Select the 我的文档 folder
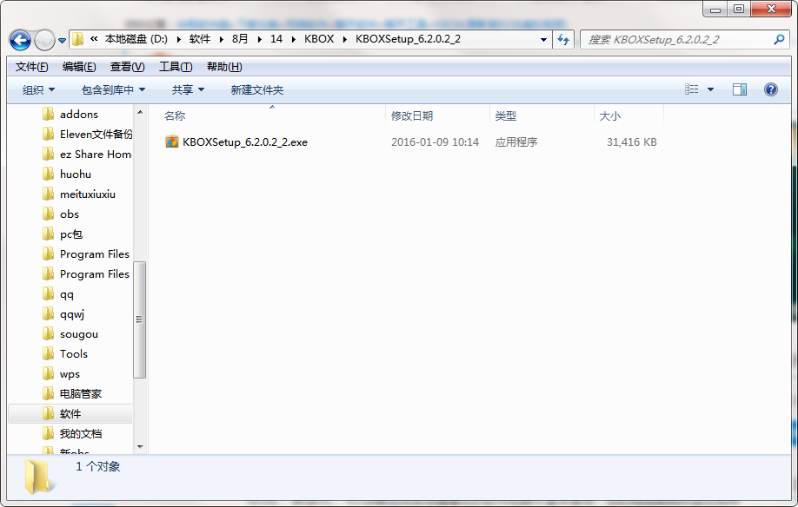This screenshot has height=507, width=798. tap(81, 434)
